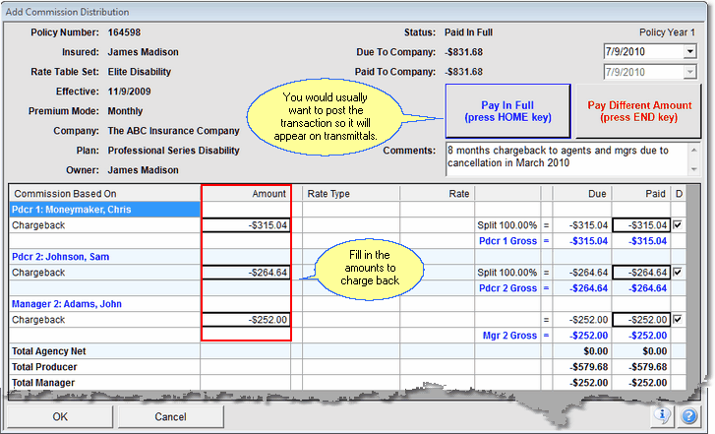Screen dimensions: 715x434
Task: Select the -$252.00 Amount field
Action: point(246,320)
